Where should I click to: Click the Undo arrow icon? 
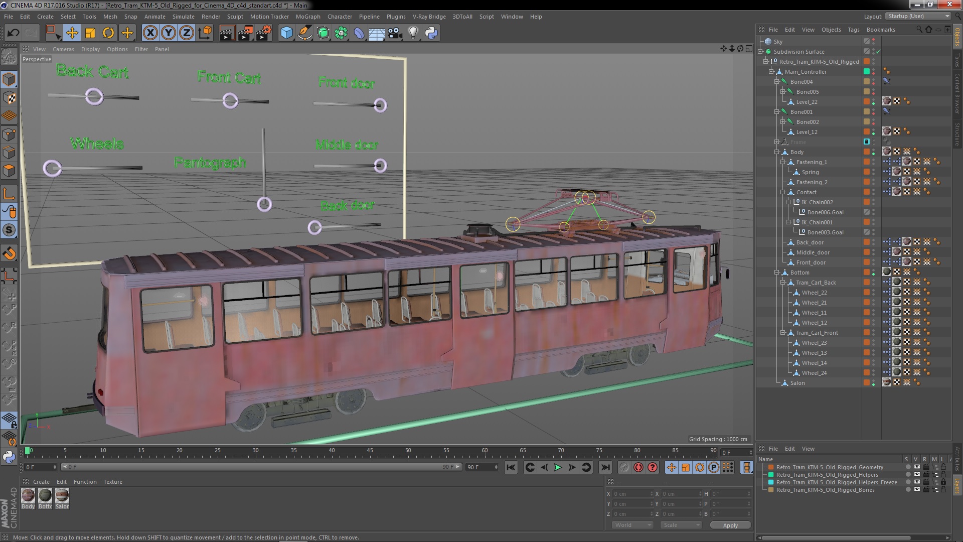tap(13, 33)
